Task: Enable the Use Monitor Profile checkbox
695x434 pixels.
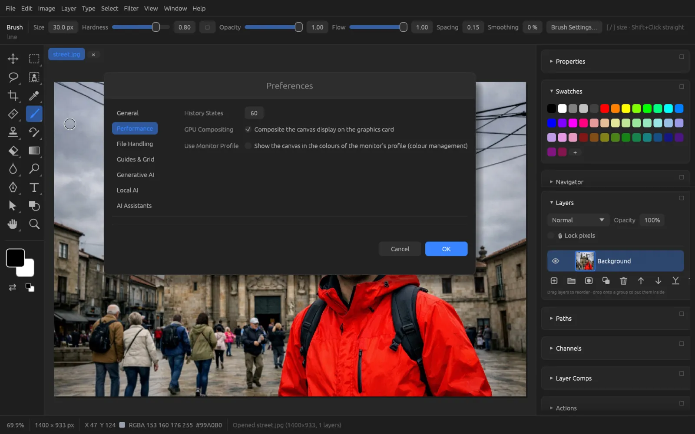Action: tap(248, 146)
